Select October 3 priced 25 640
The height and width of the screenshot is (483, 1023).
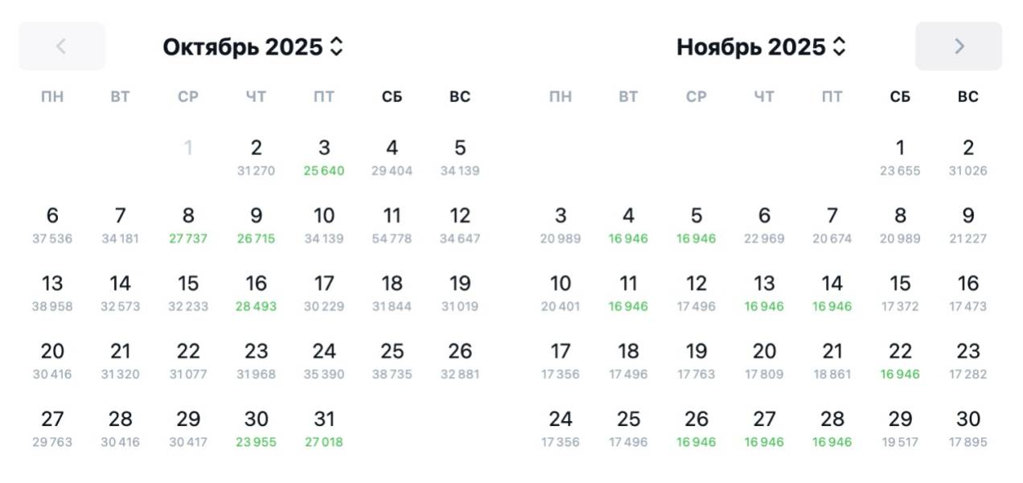(323, 157)
